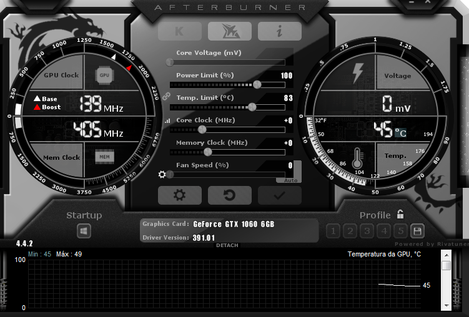The width and height of the screenshot is (469, 317).
Task: Save profile with floppy disk icon
Action: tap(418, 231)
